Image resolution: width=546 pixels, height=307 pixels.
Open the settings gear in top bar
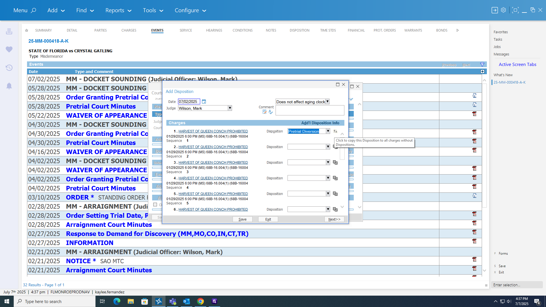click(x=503, y=10)
